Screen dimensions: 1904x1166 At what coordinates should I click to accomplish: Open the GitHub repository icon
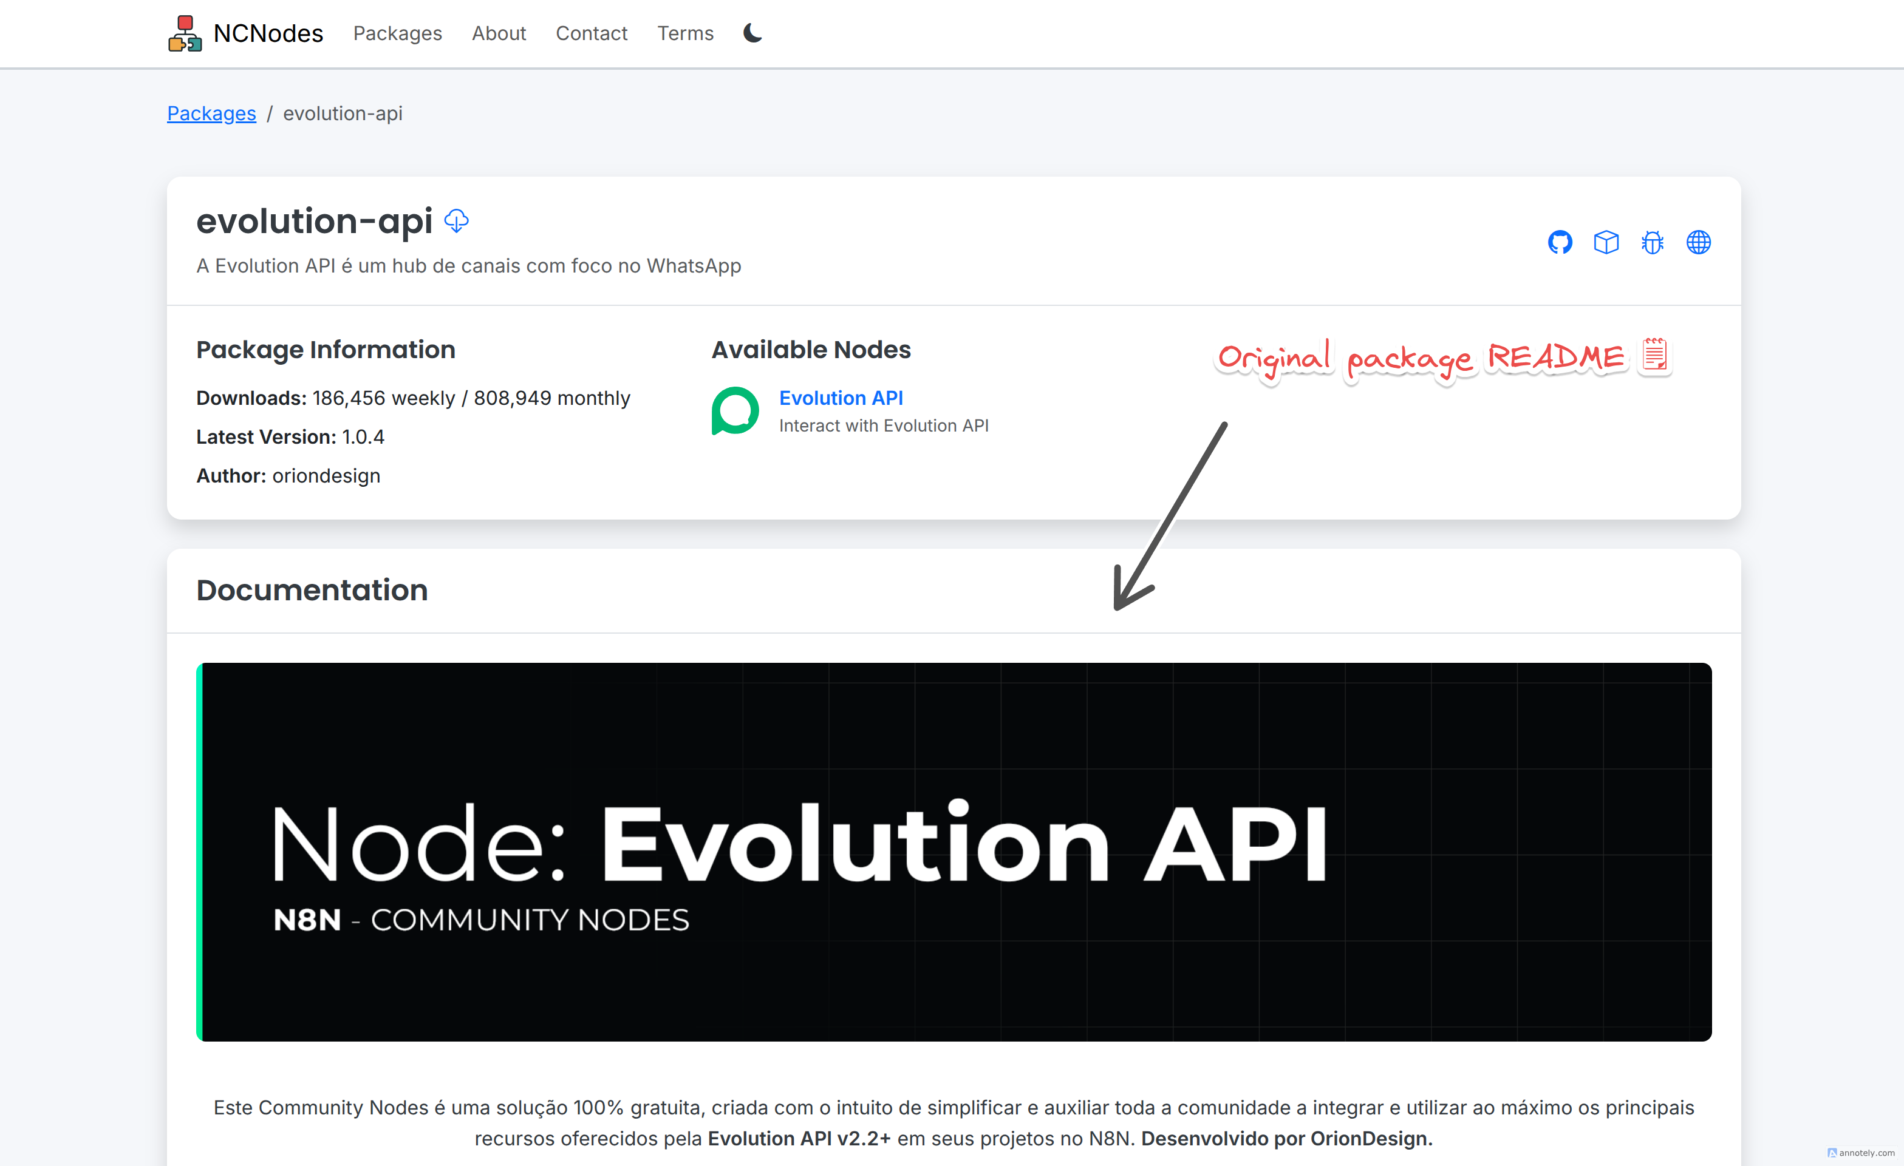coord(1560,242)
